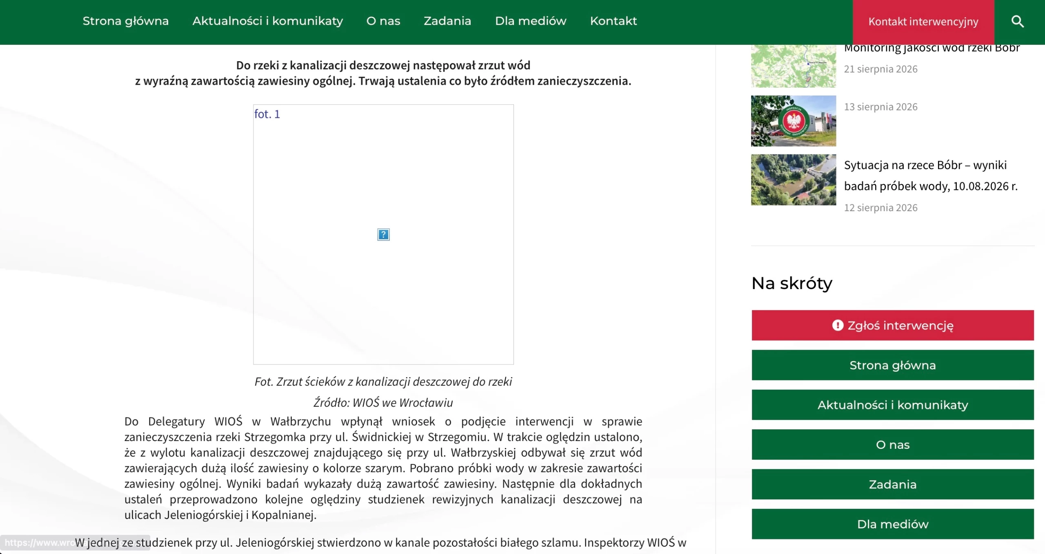The height and width of the screenshot is (554, 1045).
Task: Open the Bóbr river map thumbnail
Action: (x=794, y=66)
